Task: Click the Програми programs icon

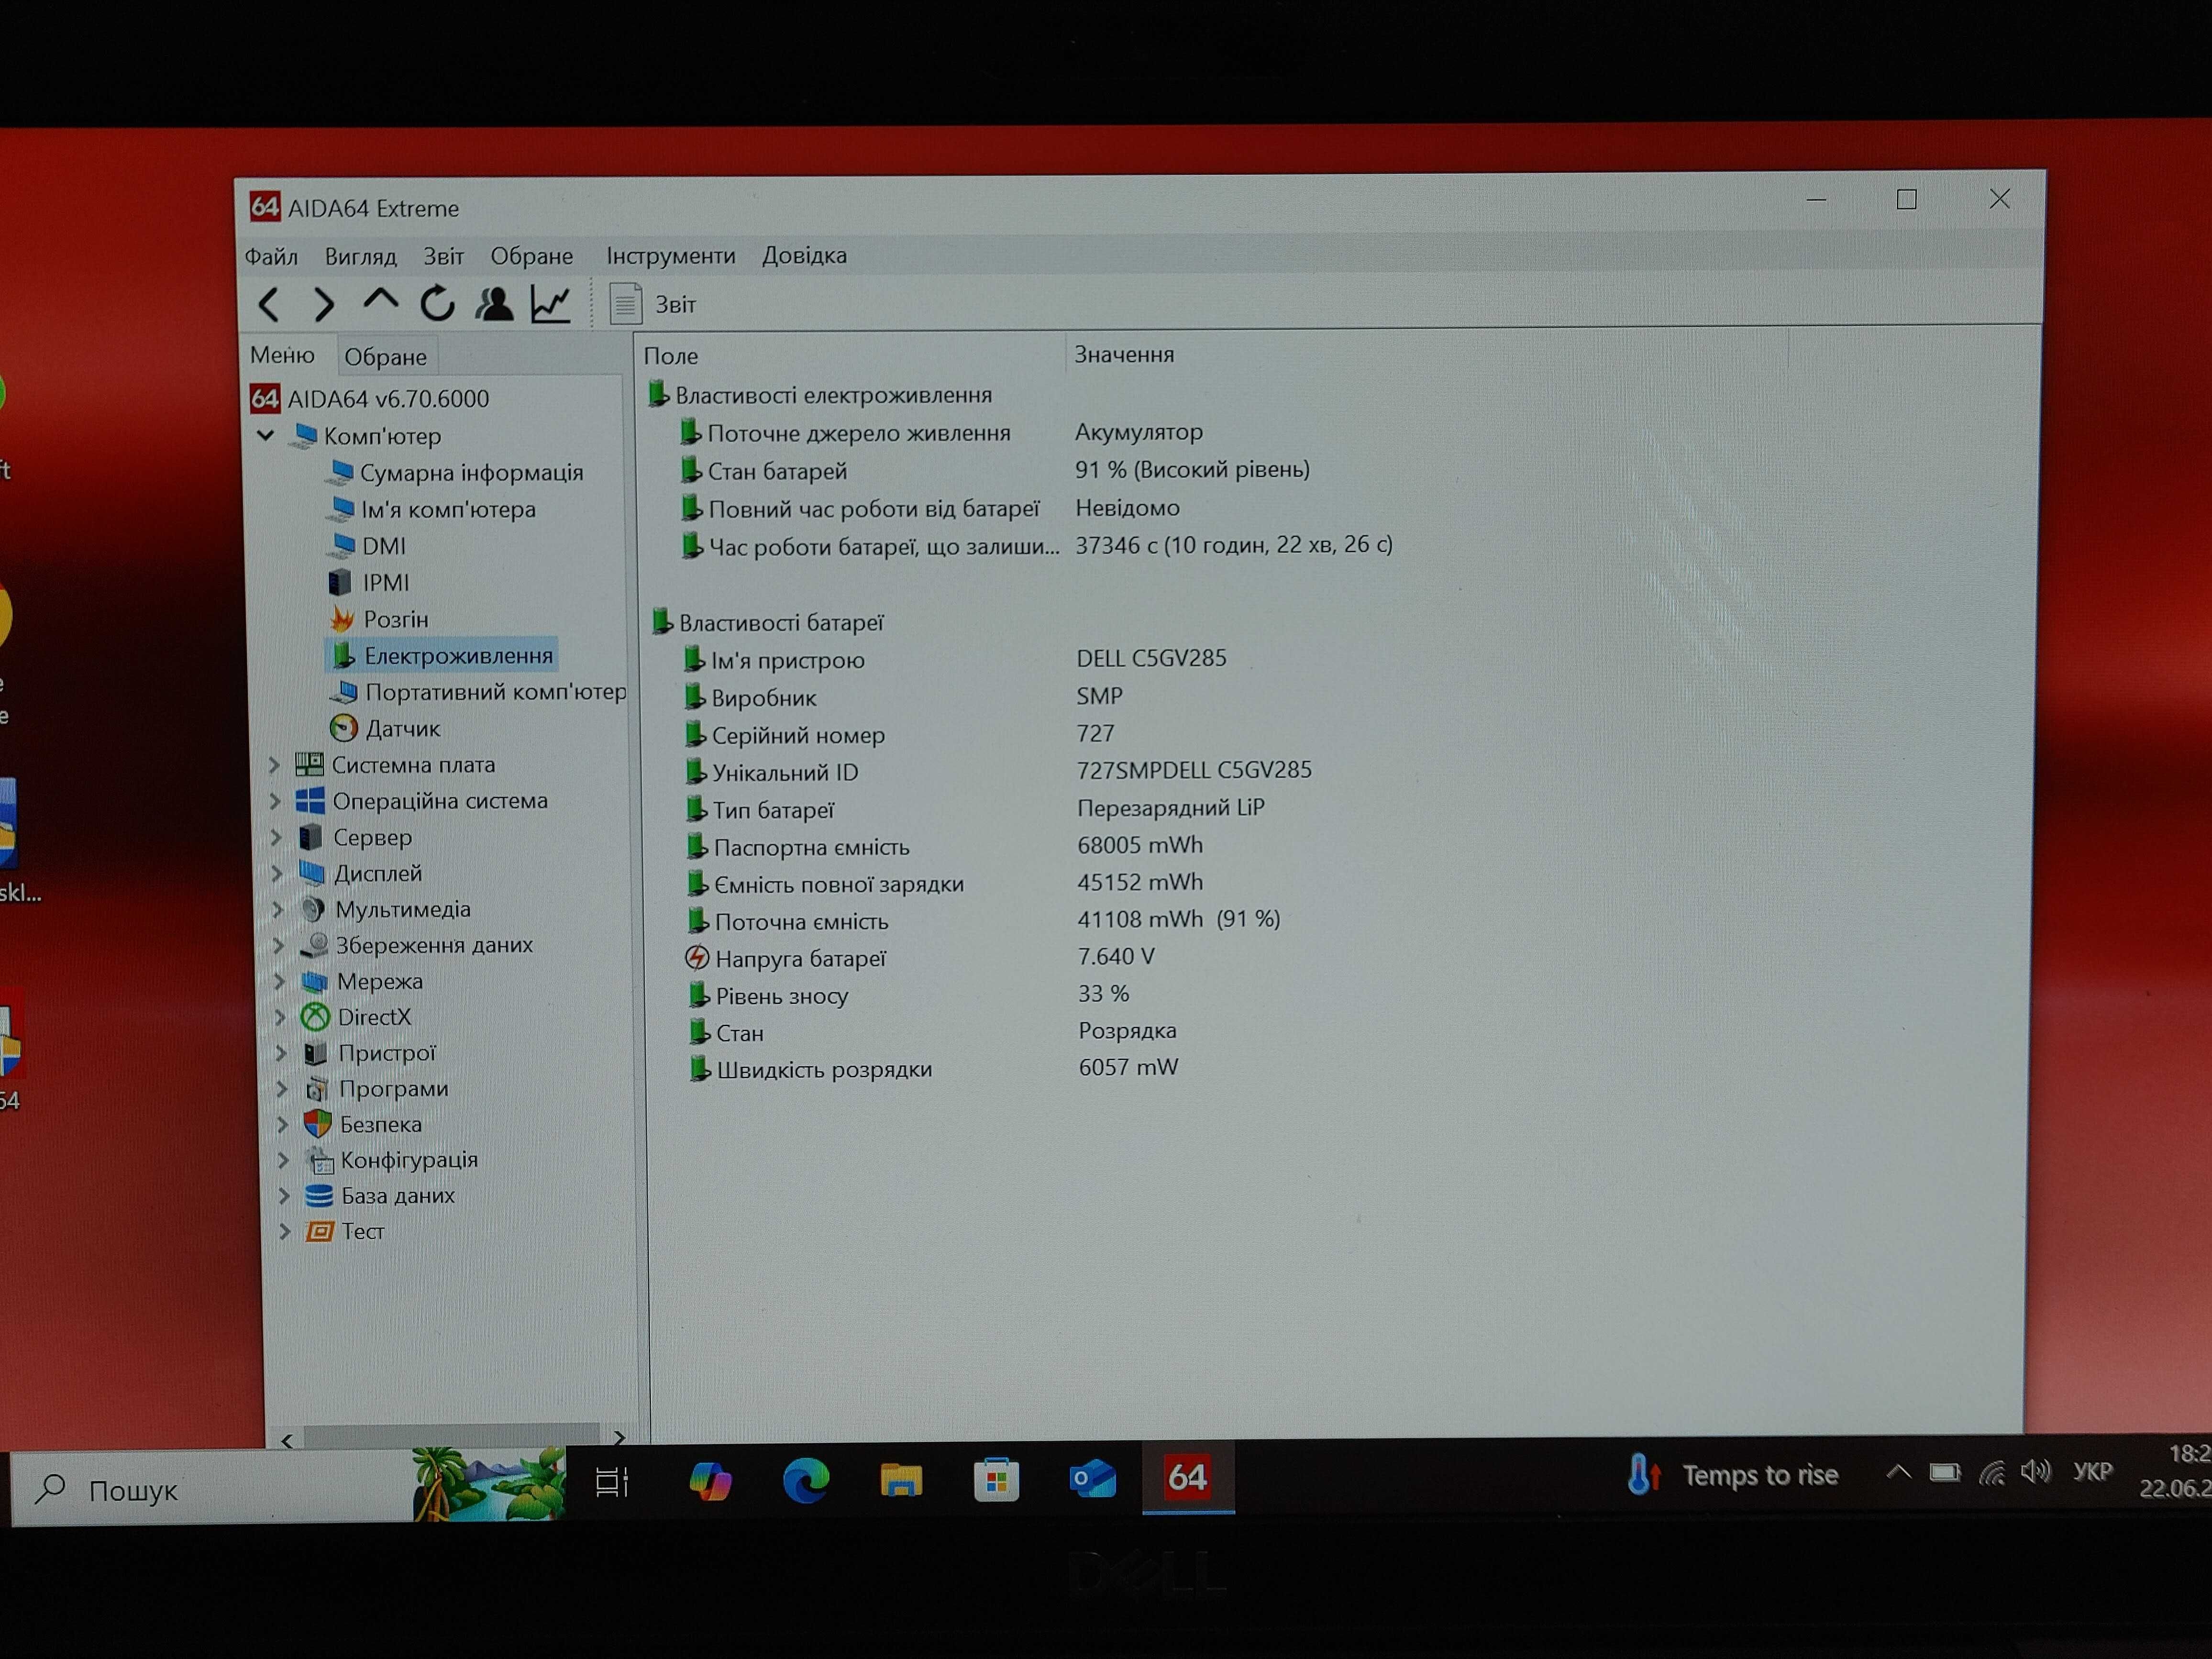Action: [317, 1089]
